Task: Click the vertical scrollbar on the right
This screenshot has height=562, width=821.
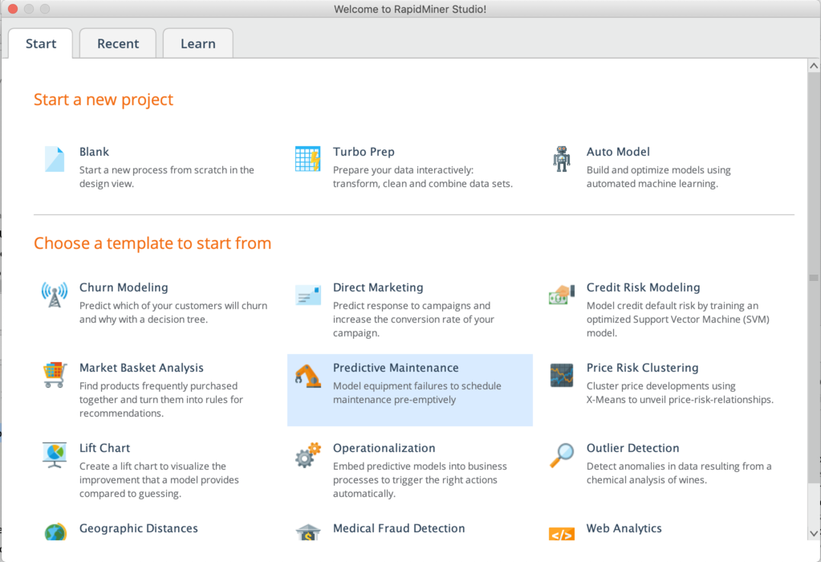Action: tap(811, 281)
